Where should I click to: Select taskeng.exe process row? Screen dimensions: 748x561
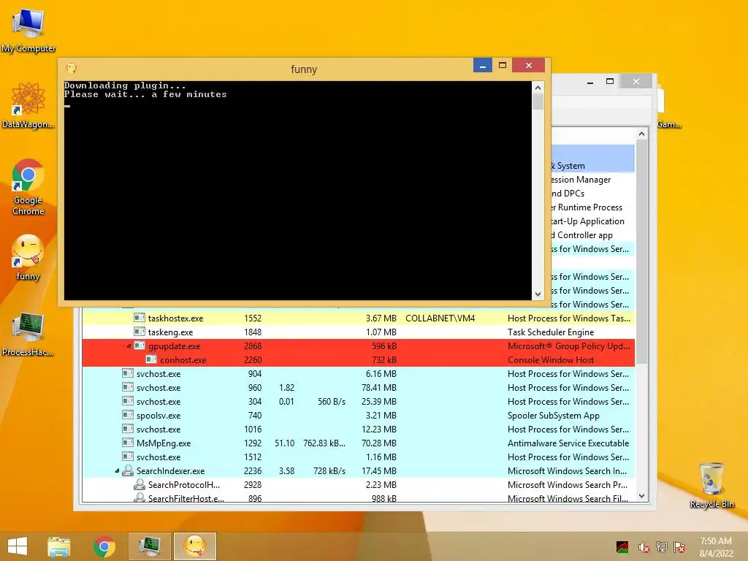pyautogui.click(x=358, y=332)
